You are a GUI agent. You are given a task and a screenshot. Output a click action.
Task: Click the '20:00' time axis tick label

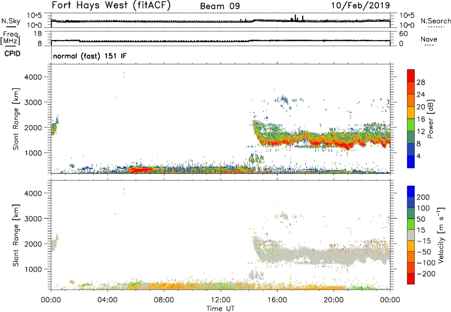[334, 300]
